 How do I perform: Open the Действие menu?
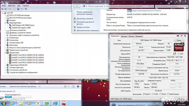click(x=12, y=6)
